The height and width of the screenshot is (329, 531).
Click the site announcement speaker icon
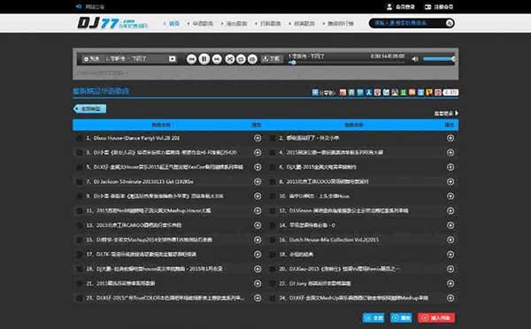tap(79, 6)
